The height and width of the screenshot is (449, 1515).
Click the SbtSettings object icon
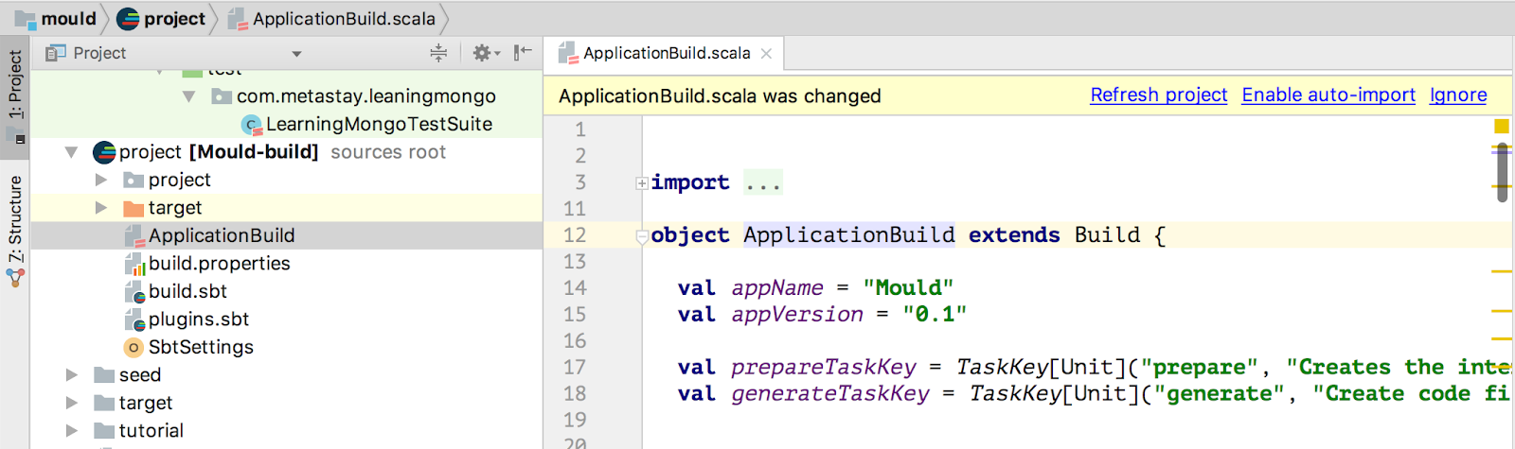[134, 348]
